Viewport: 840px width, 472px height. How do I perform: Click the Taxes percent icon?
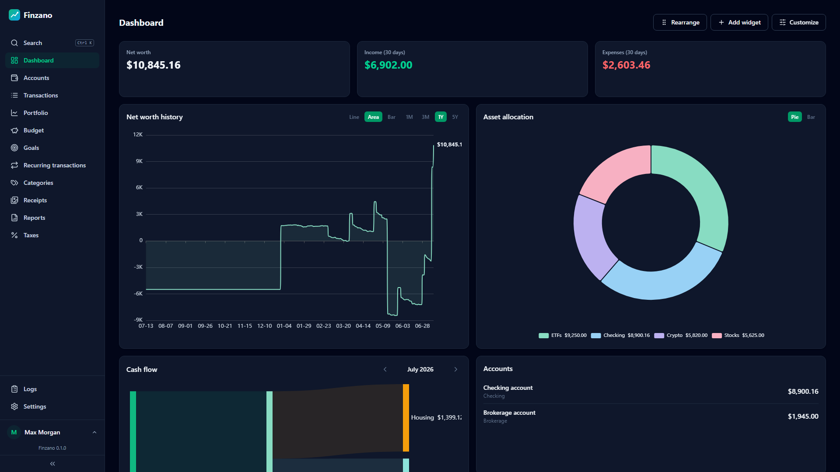(14, 235)
